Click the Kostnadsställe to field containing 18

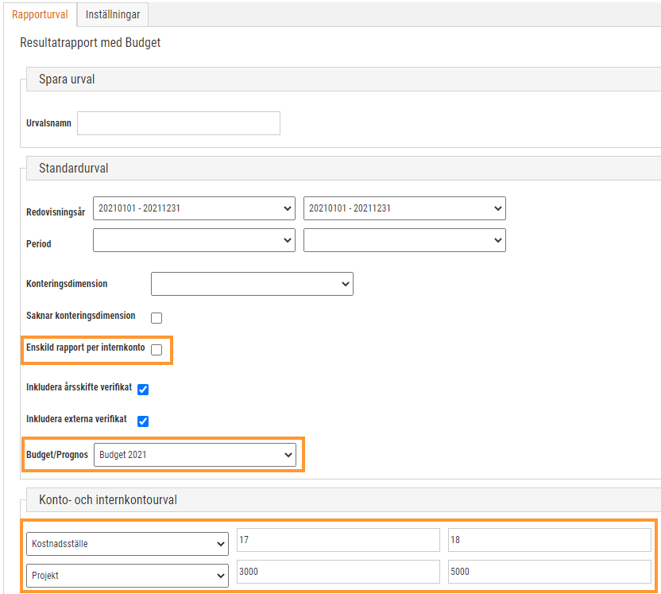(x=550, y=540)
